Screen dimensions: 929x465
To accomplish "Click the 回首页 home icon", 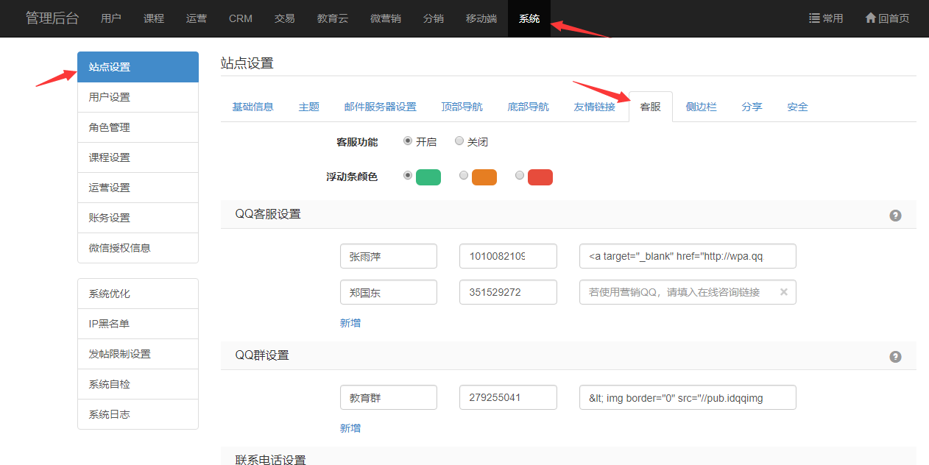I will (871, 18).
